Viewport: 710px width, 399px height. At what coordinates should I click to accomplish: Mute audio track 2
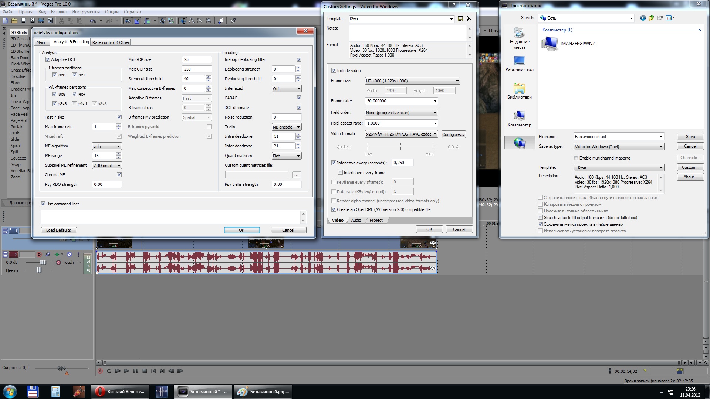click(69, 255)
